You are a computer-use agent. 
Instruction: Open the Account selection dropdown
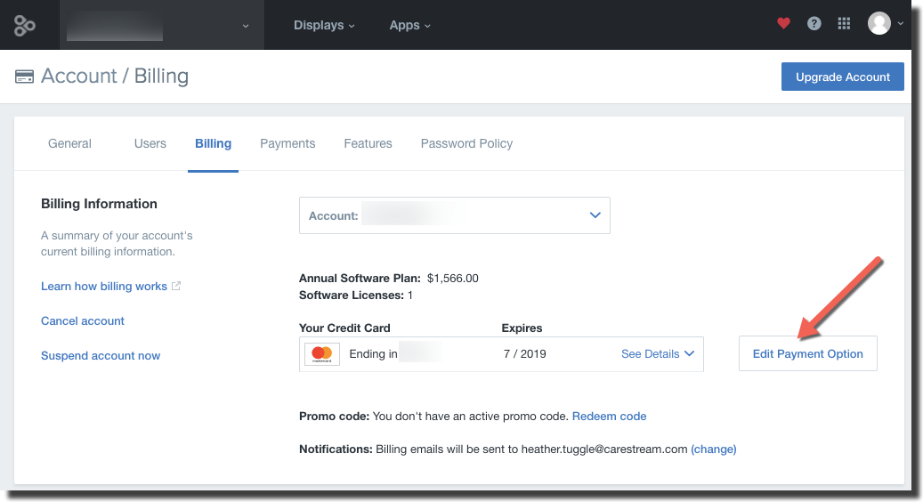[x=455, y=215]
